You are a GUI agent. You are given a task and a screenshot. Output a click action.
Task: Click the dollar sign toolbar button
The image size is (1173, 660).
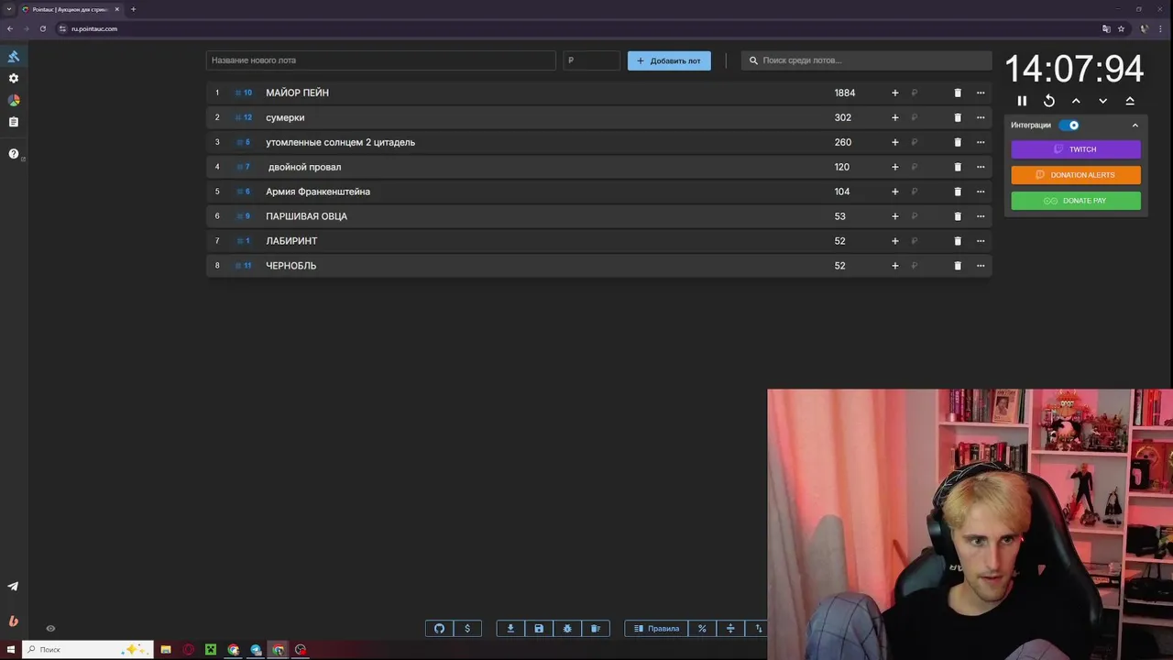pyautogui.click(x=467, y=629)
